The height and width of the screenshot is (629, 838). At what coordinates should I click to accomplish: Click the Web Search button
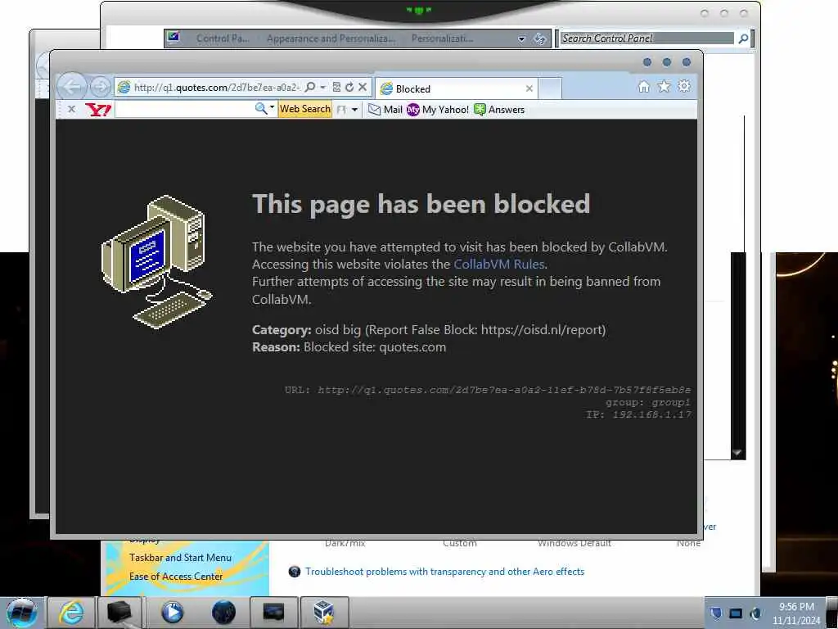point(304,109)
